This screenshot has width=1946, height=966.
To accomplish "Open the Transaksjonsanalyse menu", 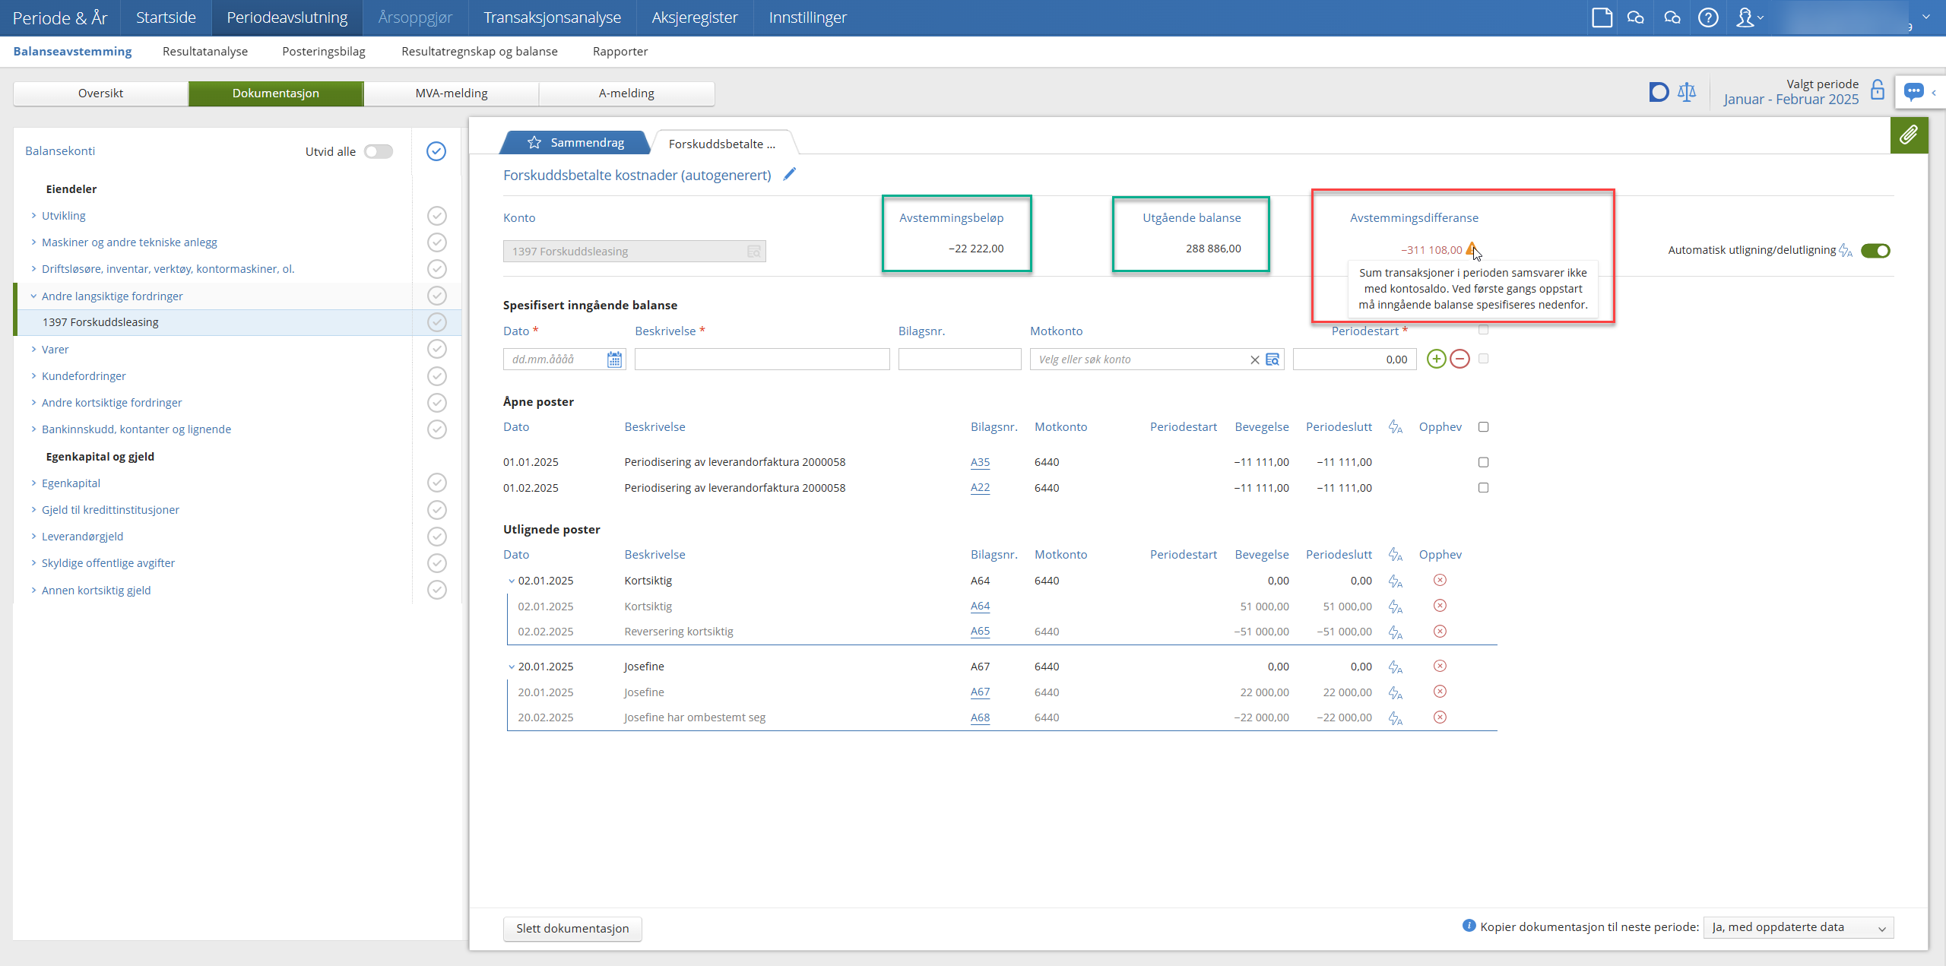I will click(552, 17).
